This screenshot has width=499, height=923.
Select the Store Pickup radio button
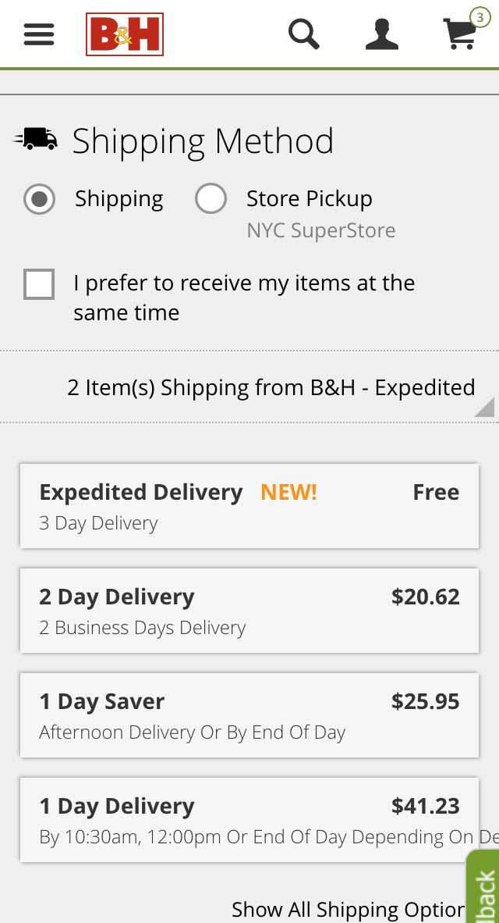coord(211,199)
